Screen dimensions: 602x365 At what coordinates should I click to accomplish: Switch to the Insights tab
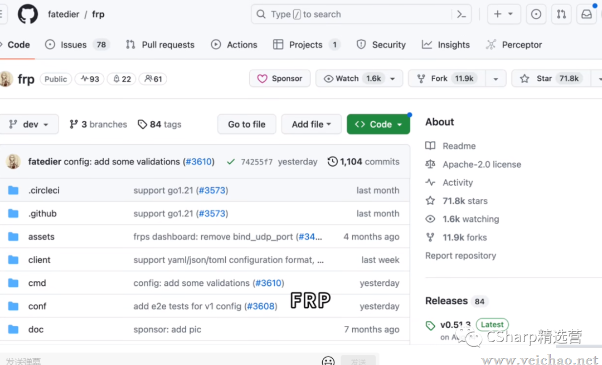[x=446, y=45]
